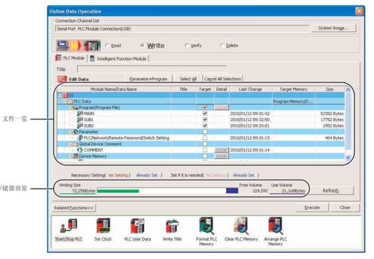Viewport: 374px width, 259px height.
Task: Click the file list scrollbar down arrow
Action: click(x=348, y=157)
